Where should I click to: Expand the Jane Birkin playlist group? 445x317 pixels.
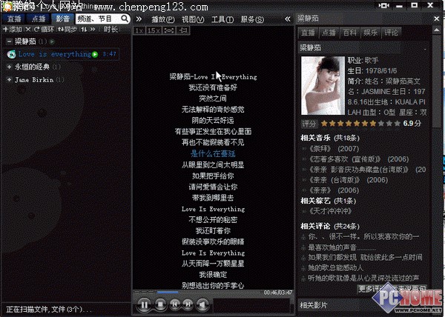[7, 79]
